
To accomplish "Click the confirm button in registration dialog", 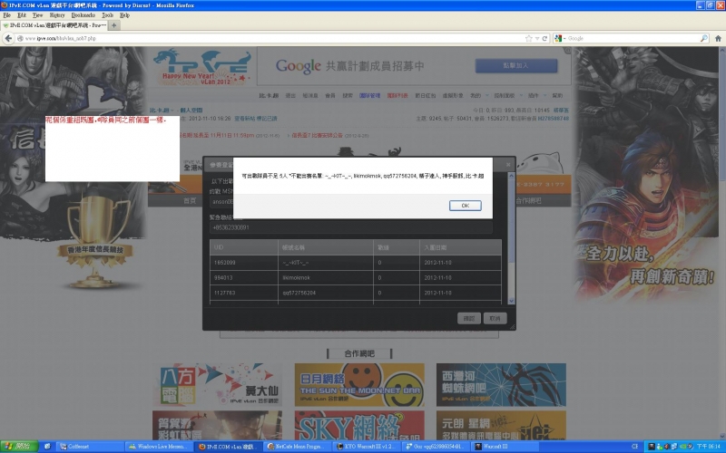I will tap(468, 318).
